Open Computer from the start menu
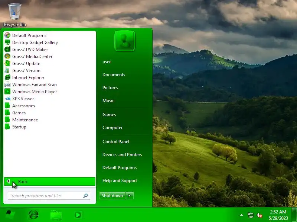Image resolution: width=297 pixels, height=222 pixels. tap(112, 128)
